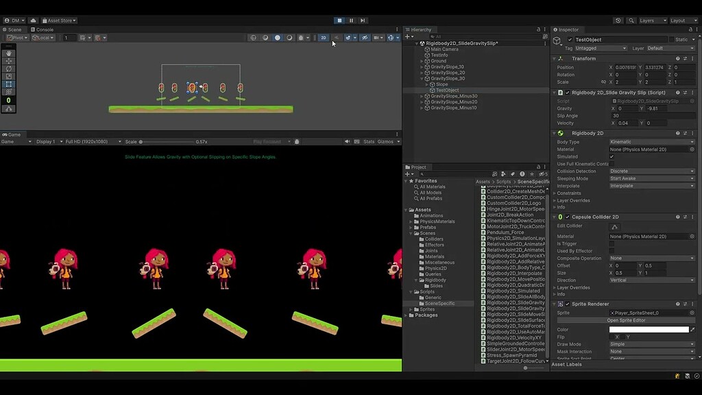
Task: Switch to the Console tab
Action: click(43, 30)
